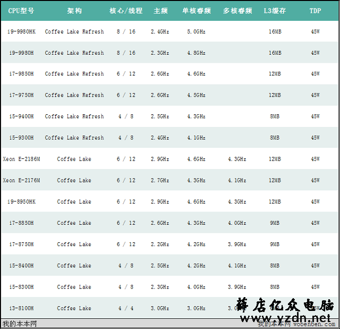Click the L3缓存 column header
340x329 pixels.
[x=275, y=11]
